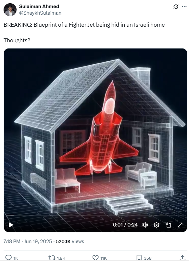Toggle picture-in-picture mode
Image resolution: width=189 pixels, height=261 pixels.
[168, 225]
